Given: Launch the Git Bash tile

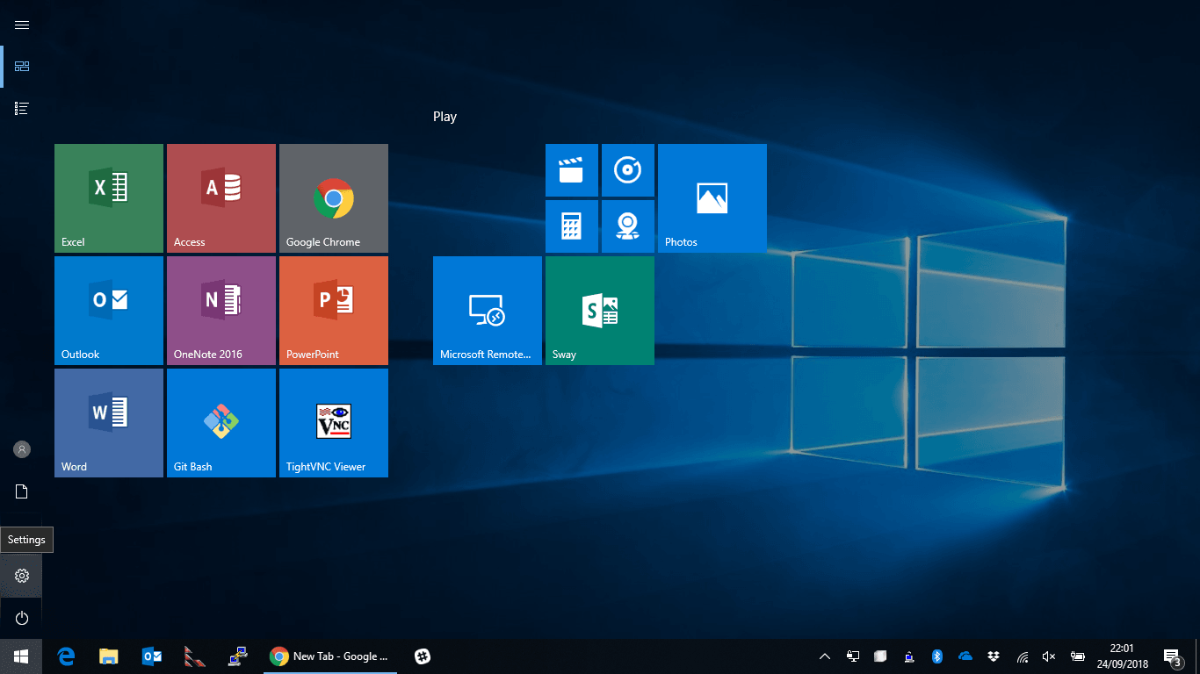Looking at the screenshot, I should [221, 423].
